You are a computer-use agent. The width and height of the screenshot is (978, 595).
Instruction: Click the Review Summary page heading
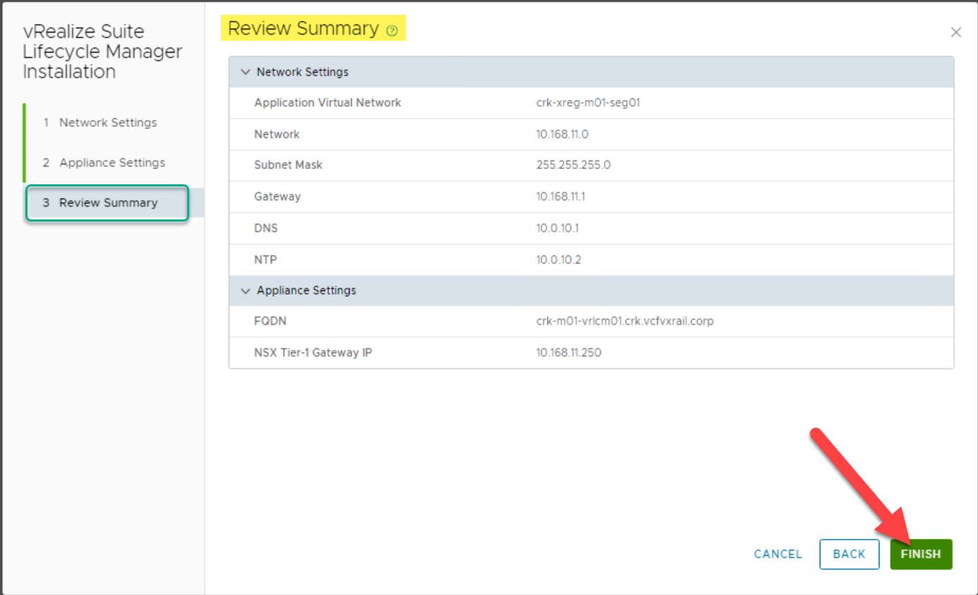point(303,29)
